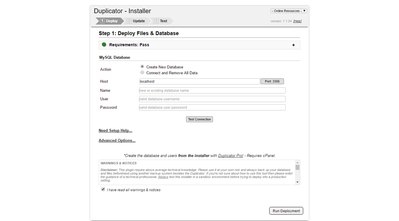Focus the Host input field
Screen dimensions: 399x221
199,81
